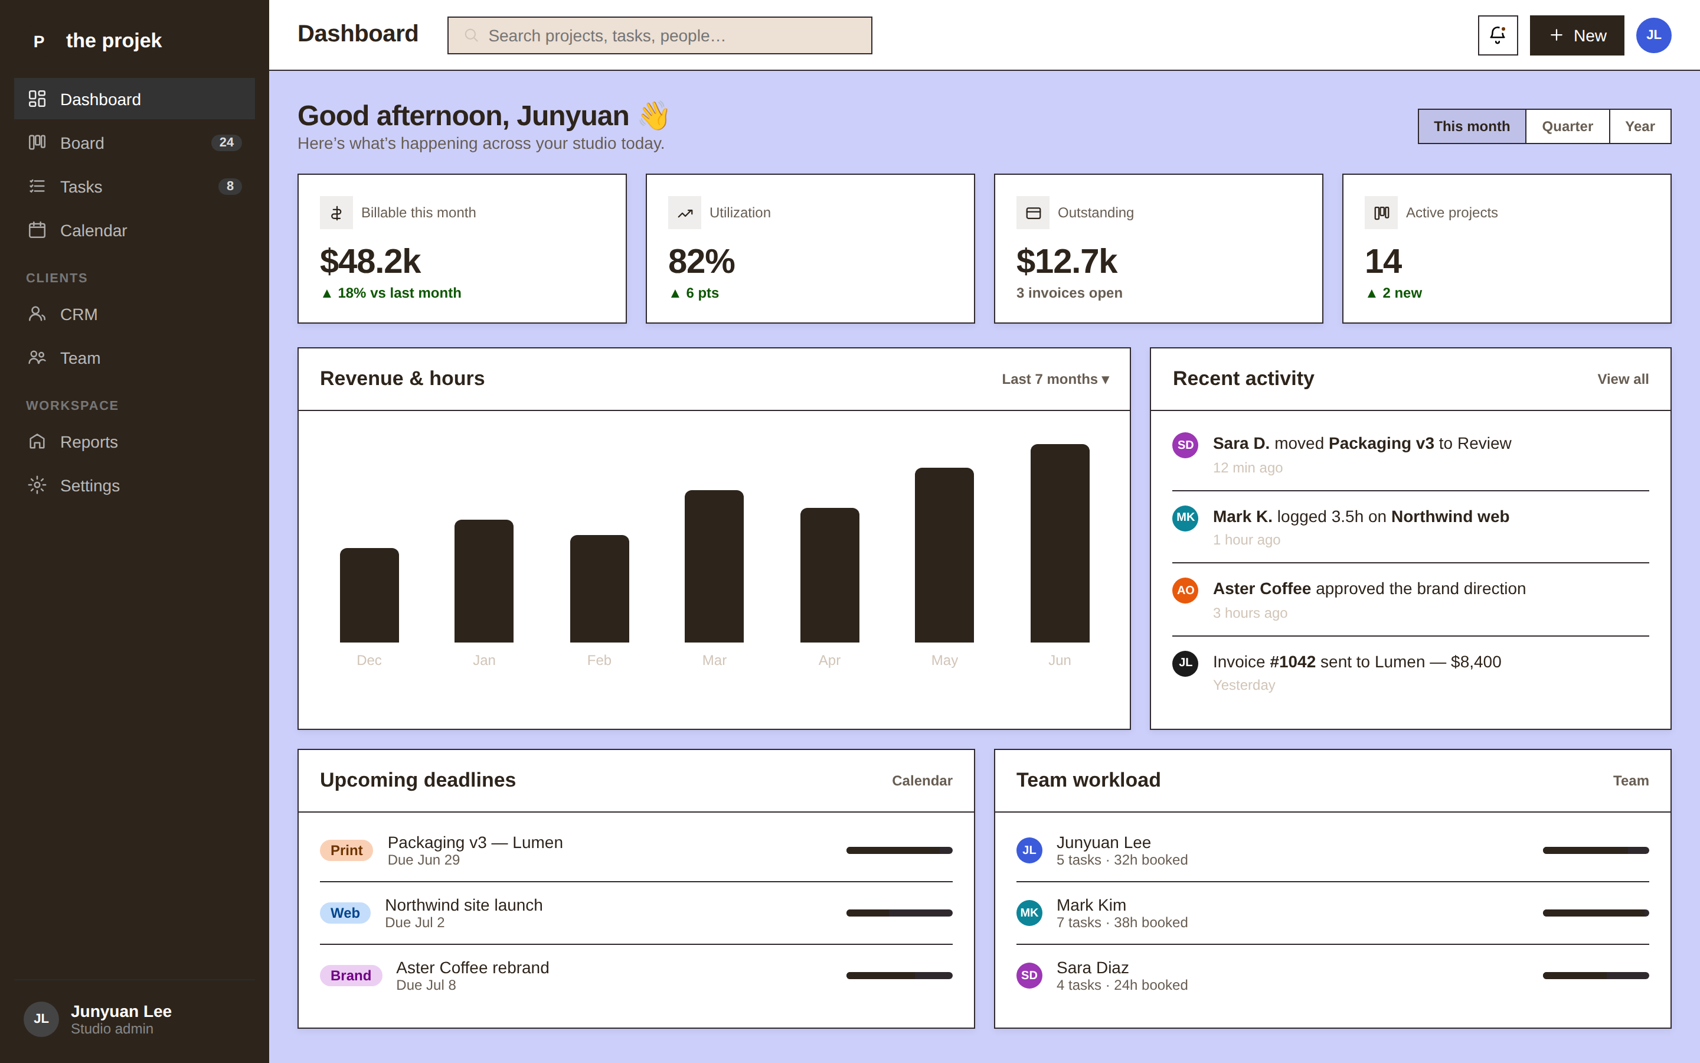
Task: Switch the period to Quarter
Action: click(1567, 126)
